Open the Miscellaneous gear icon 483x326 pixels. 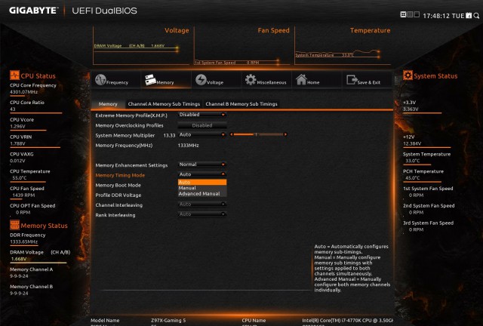pos(251,79)
